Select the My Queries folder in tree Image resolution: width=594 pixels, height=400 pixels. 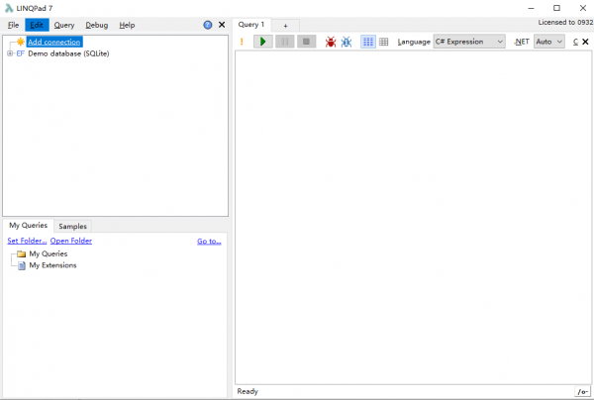[x=49, y=253]
